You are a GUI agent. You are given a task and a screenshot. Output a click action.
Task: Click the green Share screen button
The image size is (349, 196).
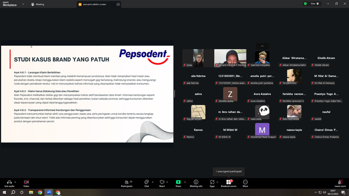click(x=178, y=182)
